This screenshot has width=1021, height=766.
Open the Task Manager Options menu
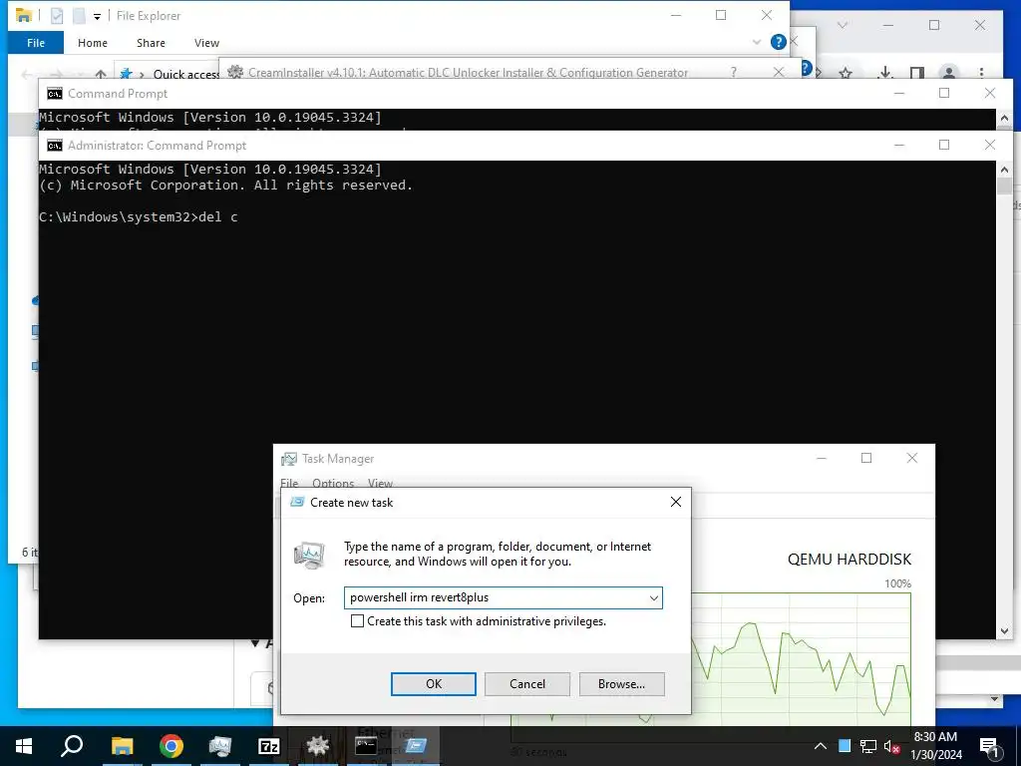[x=333, y=483]
